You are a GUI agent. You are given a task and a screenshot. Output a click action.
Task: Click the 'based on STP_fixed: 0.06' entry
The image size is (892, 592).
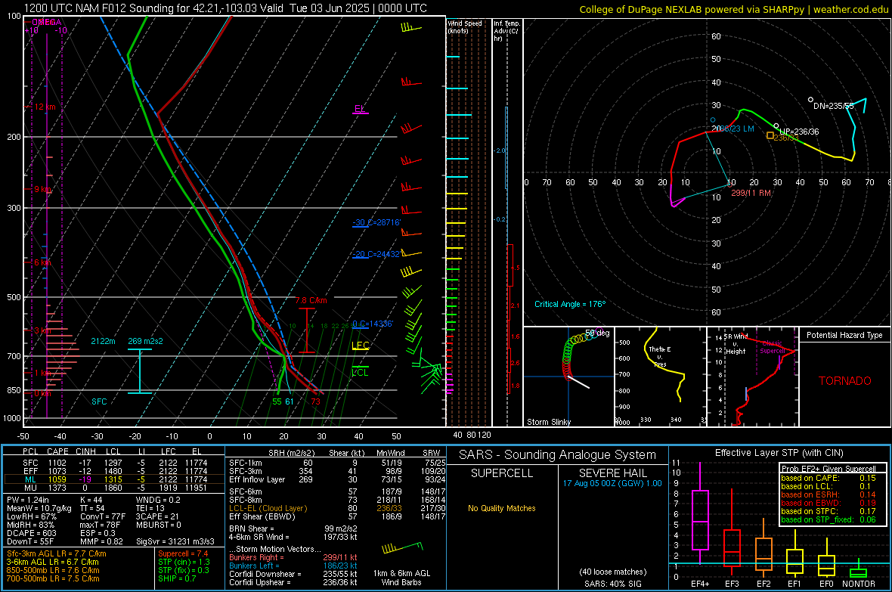click(829, 519)
